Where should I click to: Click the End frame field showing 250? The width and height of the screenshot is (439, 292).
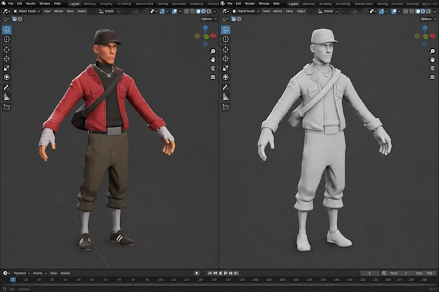425,273
